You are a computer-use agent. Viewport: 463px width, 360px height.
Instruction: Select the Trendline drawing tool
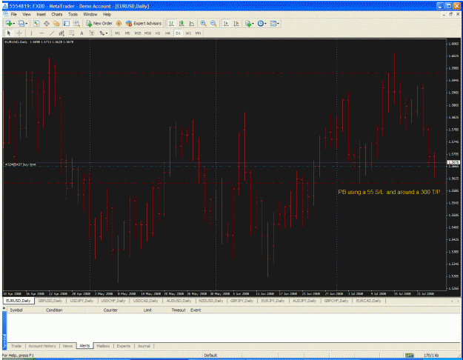pos(52,33)
